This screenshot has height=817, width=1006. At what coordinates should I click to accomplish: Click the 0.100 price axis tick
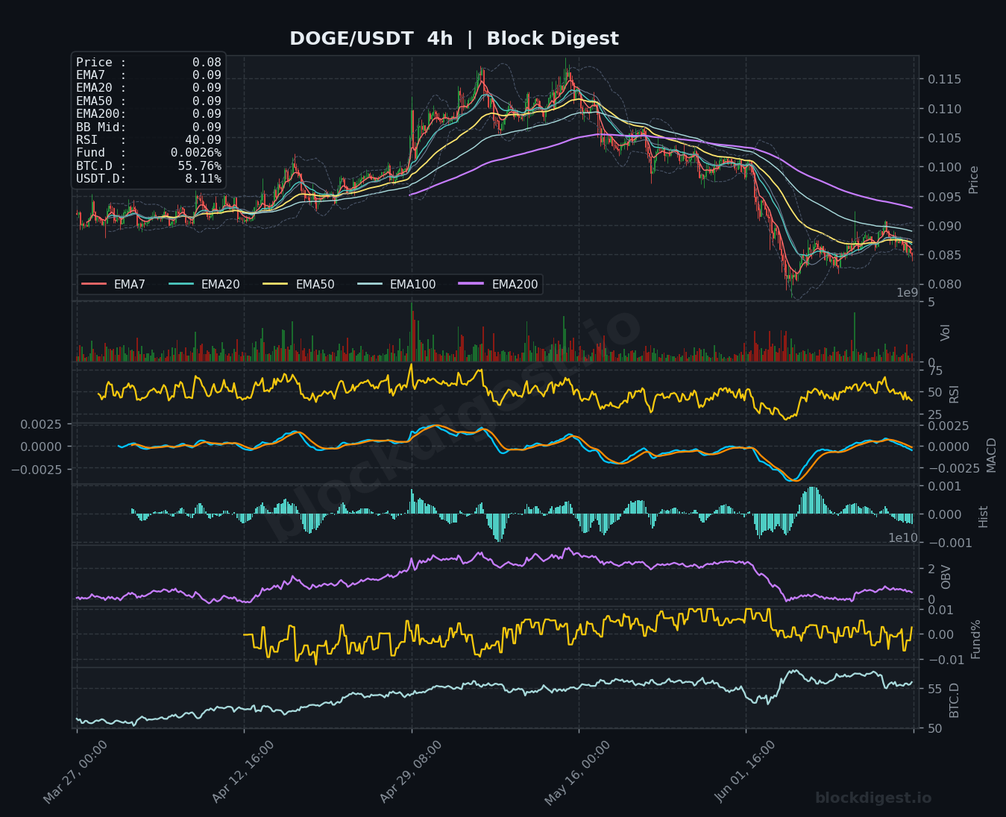coord(944,167)
